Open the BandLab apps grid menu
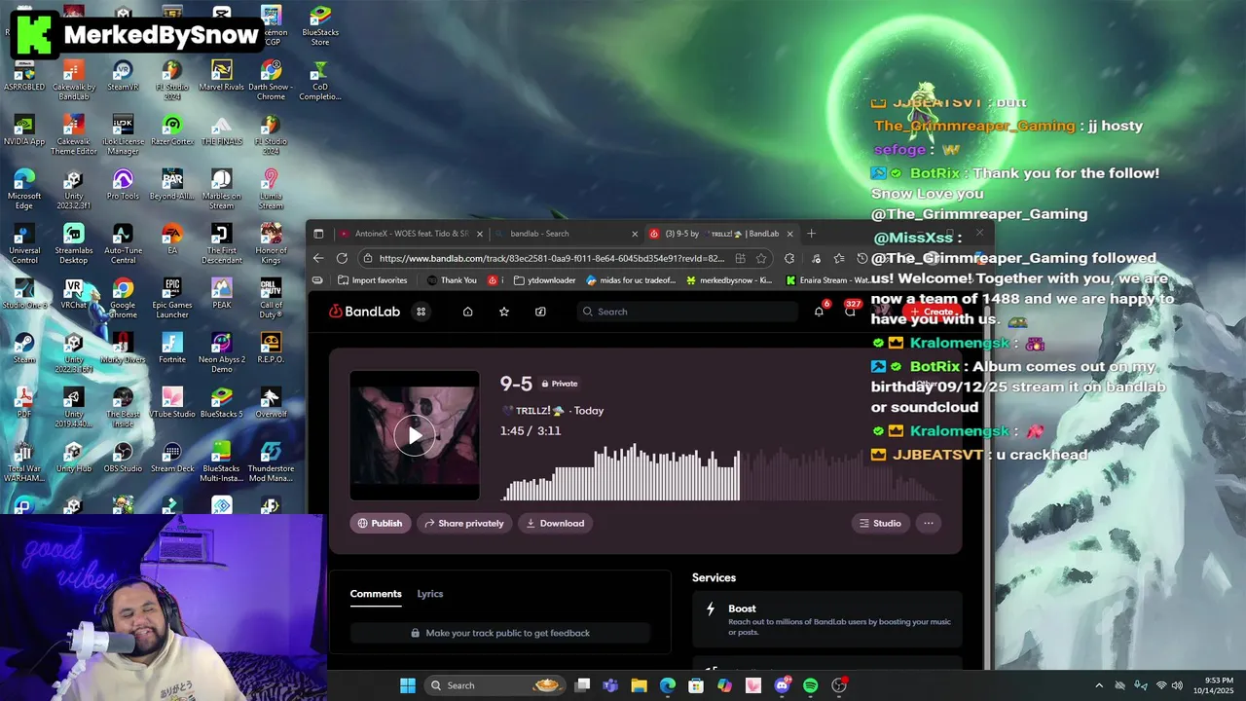The height and width of the screenshot is (701, 1246). coord(421,312)
